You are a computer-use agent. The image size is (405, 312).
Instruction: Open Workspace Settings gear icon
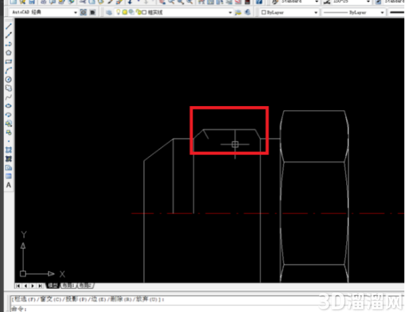tap(83, 12)
